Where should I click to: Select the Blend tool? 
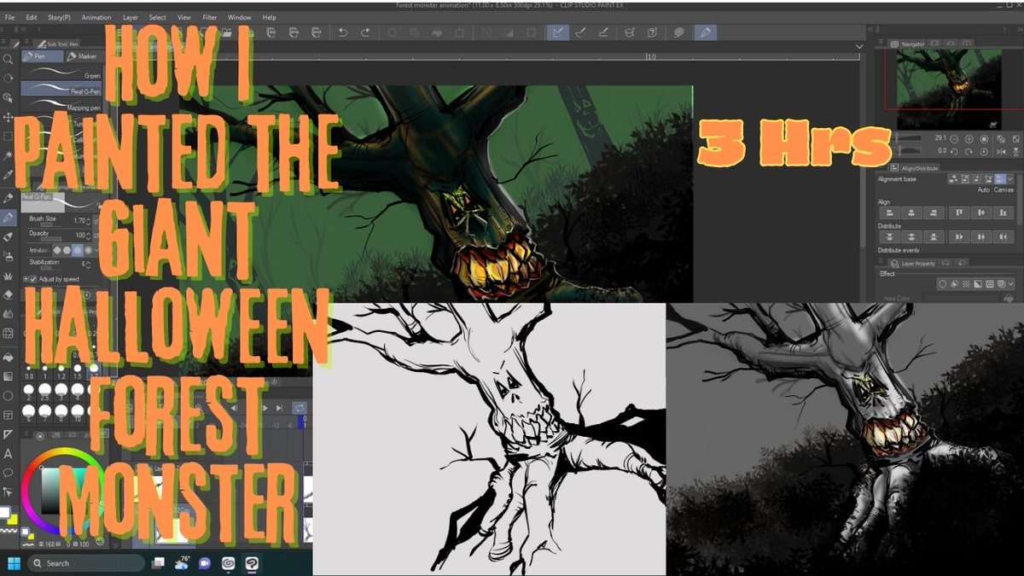coord(8,314)
